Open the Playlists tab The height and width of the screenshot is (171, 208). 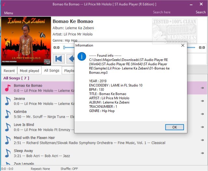(x=69, y=71)
